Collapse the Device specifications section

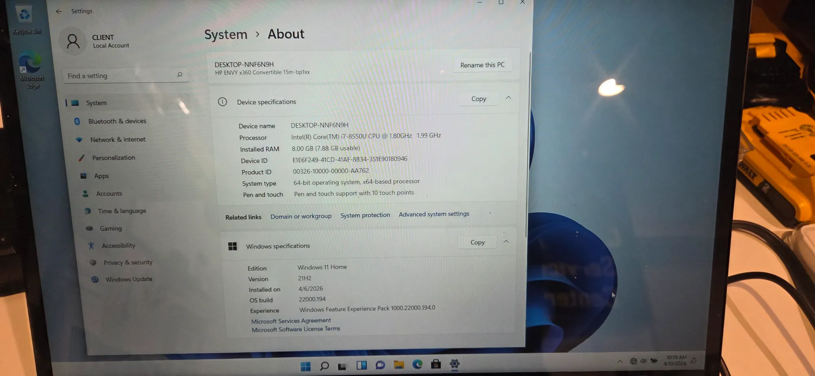pos(508,98)
